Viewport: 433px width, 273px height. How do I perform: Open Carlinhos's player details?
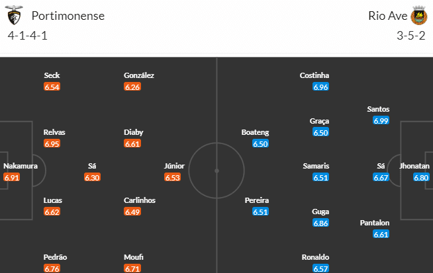[x=138, y=200]
